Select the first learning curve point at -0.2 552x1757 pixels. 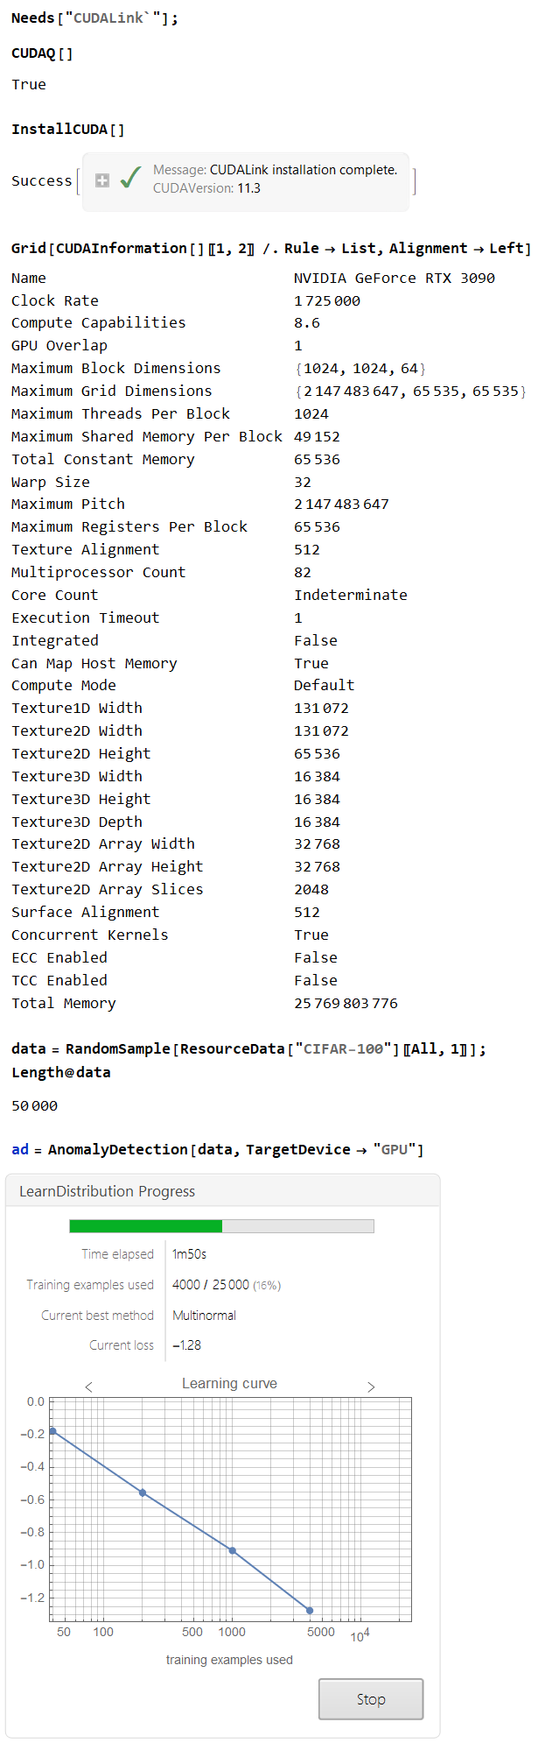coord(52,1431)
